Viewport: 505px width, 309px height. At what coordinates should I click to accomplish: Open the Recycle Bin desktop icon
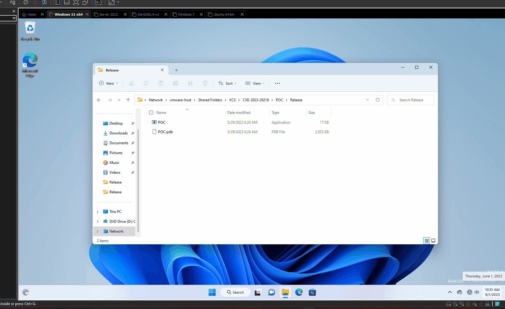click(x=30, y=31)
